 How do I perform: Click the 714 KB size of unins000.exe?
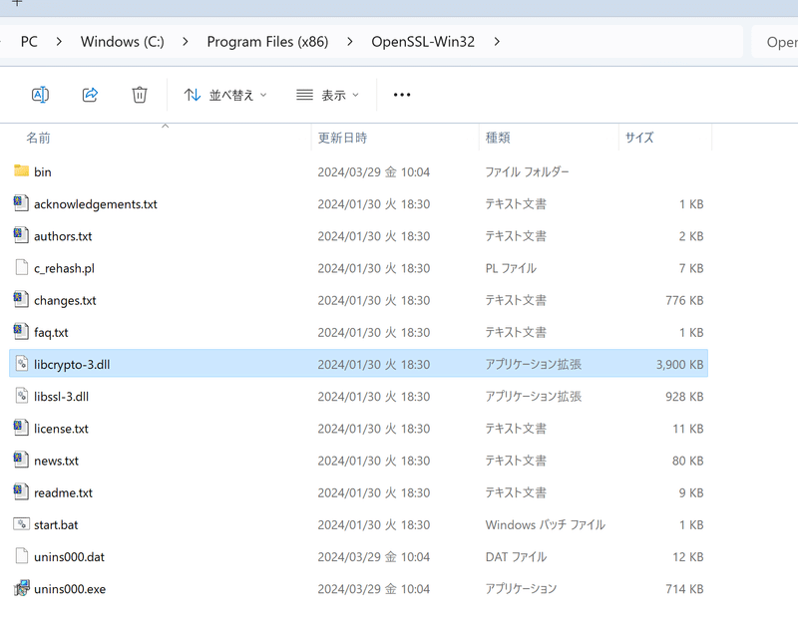coord(684,589)
